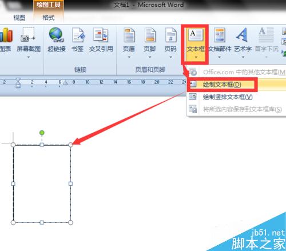Click the top-right corner handle of text box
The height and width of the screenshot is (251, 286).
point(70,145)
